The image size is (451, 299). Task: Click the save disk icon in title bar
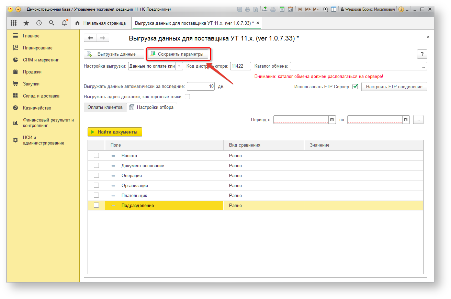point(240,9)
